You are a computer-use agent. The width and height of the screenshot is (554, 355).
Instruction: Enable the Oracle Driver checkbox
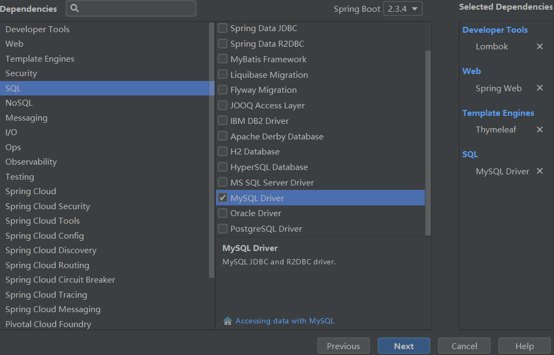pyautogui.click(x=222, y=213)
